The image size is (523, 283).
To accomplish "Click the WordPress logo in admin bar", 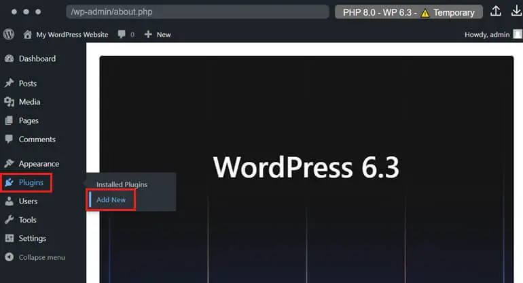I will [9, 34].
